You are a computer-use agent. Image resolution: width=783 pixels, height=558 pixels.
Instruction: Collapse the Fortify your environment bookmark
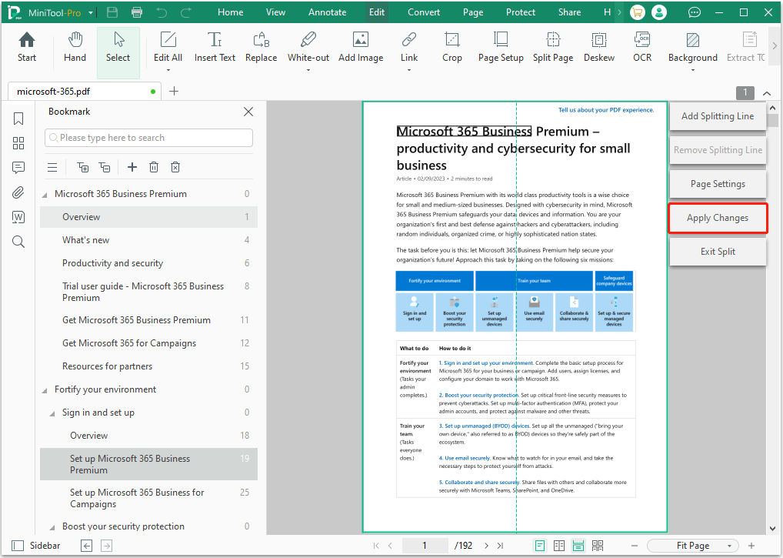click(x=45, y=389)
